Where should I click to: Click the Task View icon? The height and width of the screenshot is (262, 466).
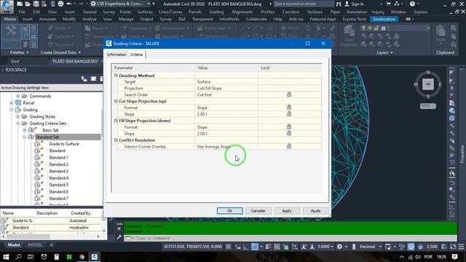(x=31, y=257)
